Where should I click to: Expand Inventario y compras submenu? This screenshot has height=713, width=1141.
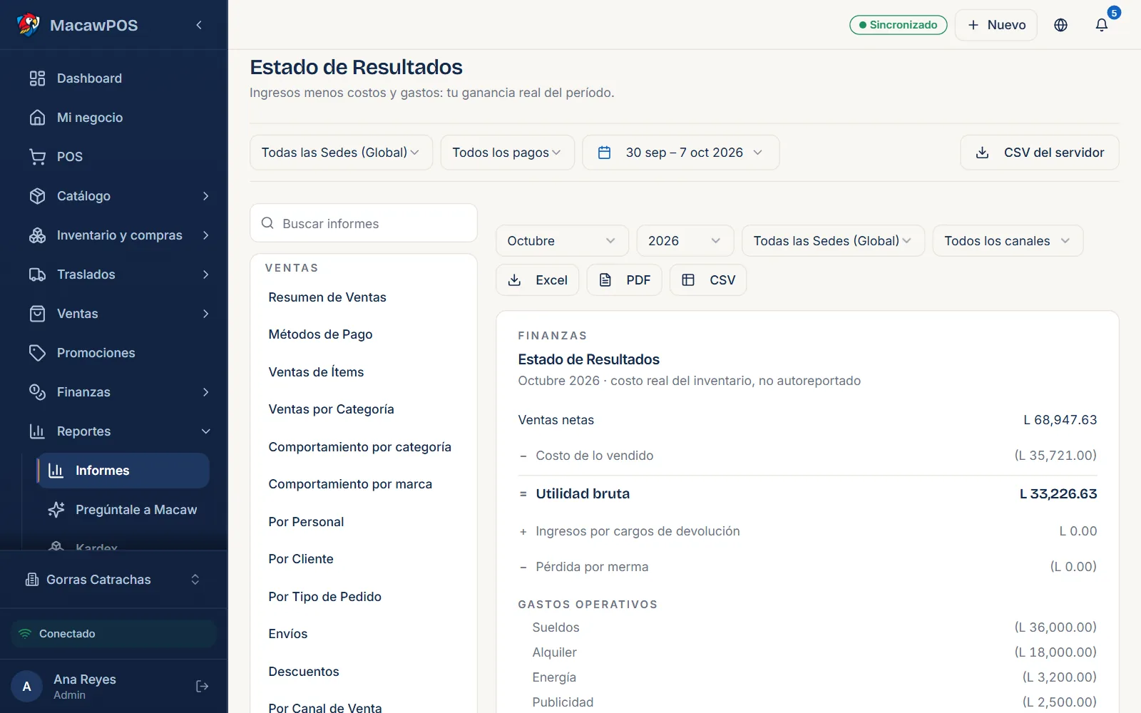(205, 235)
